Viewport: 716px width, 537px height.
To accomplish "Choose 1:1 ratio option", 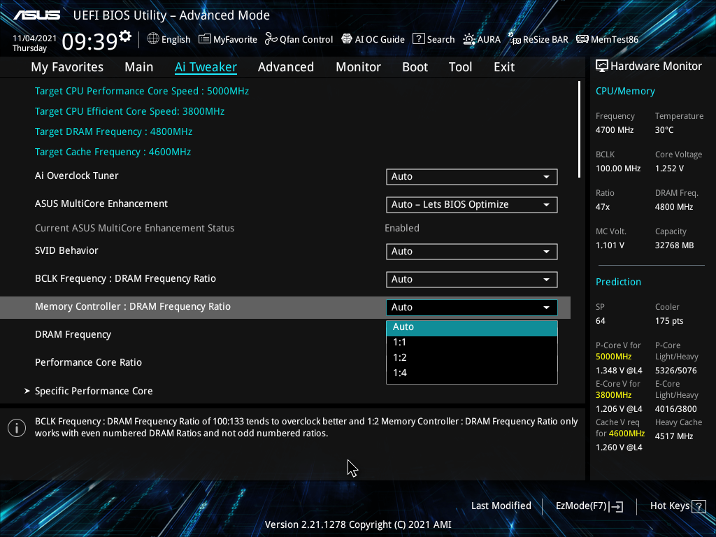I will pyautogui.click(x=472, y=343).
